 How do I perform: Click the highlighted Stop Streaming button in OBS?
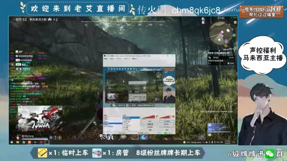(167, 121)
